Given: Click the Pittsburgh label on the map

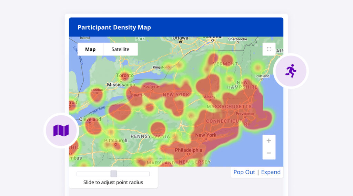Looking at the screenshot, I should (x=116, y=141).
